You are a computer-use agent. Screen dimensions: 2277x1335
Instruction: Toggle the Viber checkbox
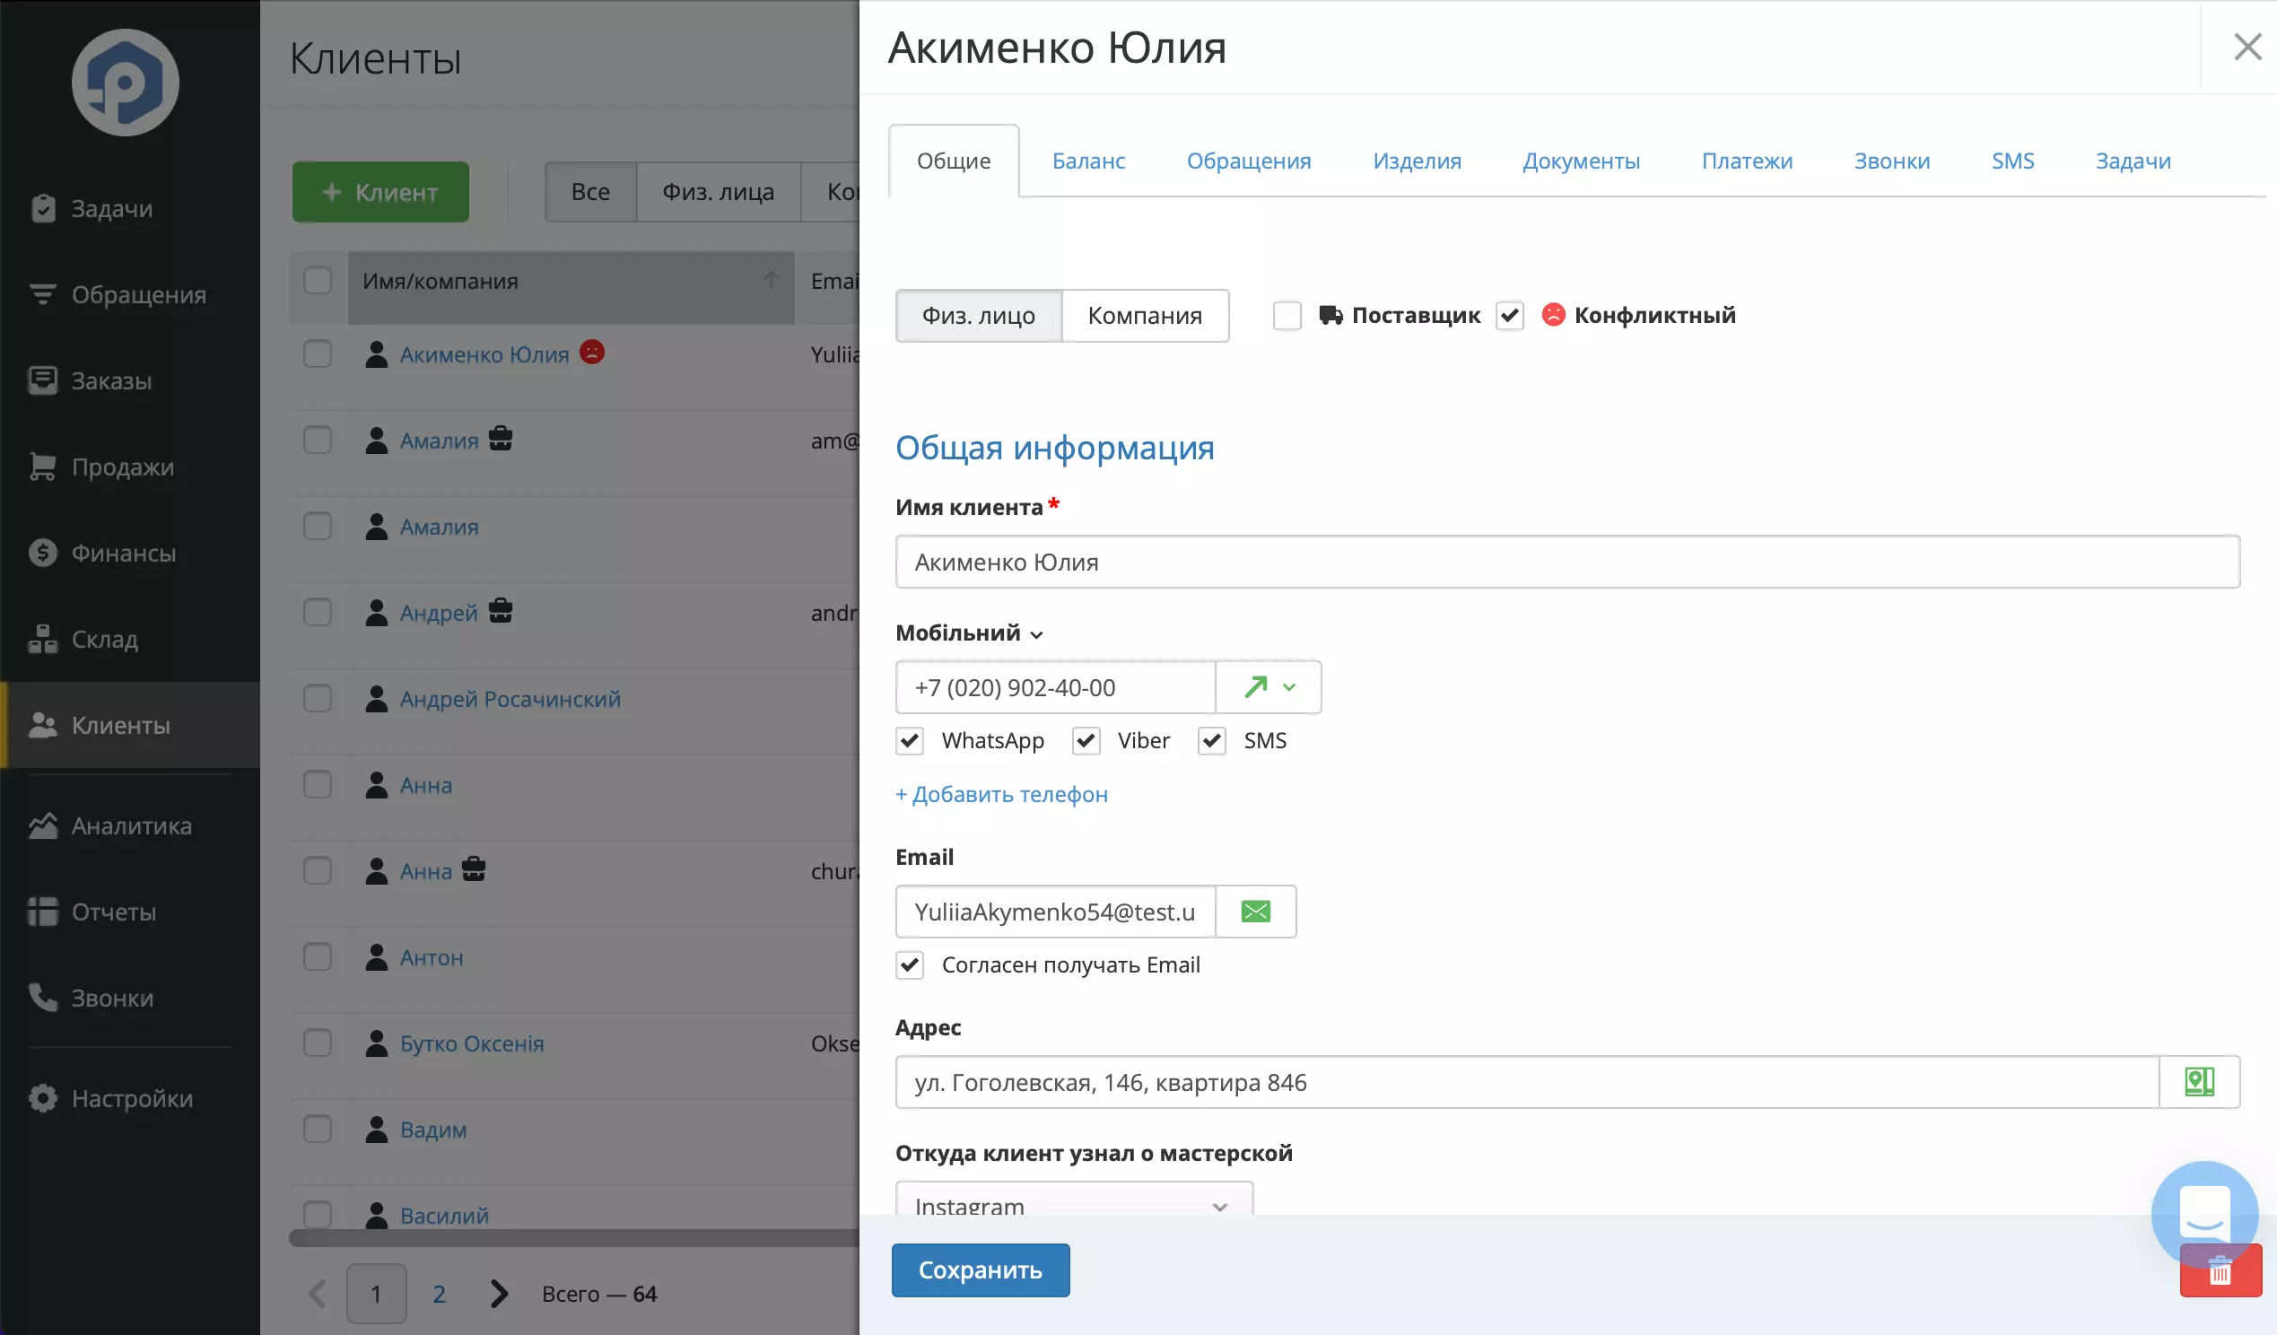(1086, 741)
